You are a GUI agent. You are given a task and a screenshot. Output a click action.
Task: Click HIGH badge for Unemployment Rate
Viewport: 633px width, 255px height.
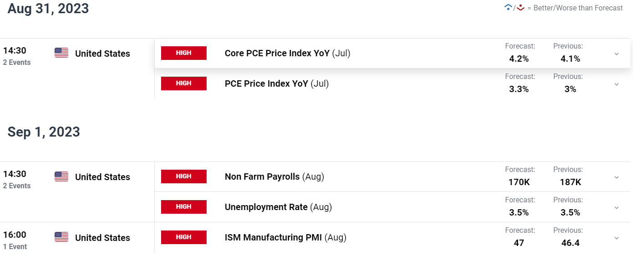click(x=184, y=207)
